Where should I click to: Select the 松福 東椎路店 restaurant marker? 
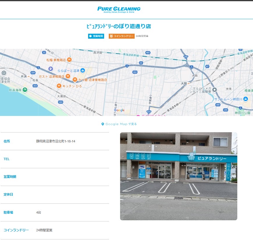69,60
